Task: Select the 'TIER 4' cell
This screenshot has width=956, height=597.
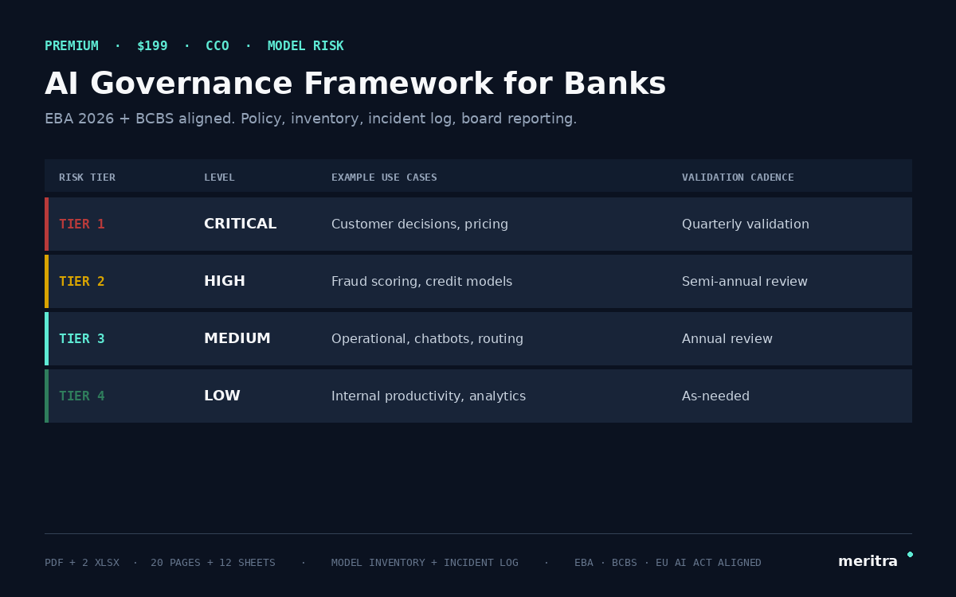Action: [x=82, y=396]
